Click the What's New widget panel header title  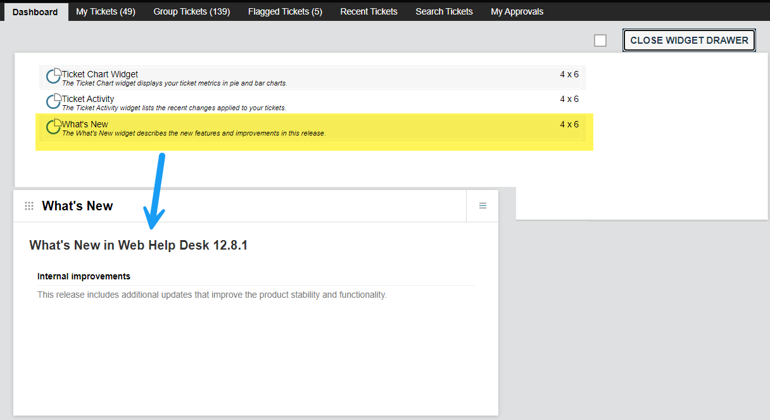coord(77,206)
